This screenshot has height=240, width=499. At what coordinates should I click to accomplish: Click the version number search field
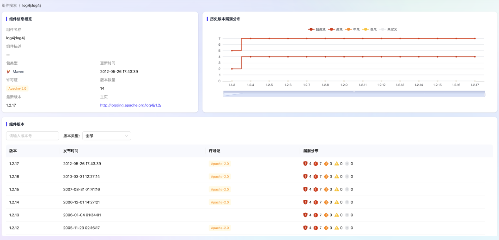tap(32, 136)
